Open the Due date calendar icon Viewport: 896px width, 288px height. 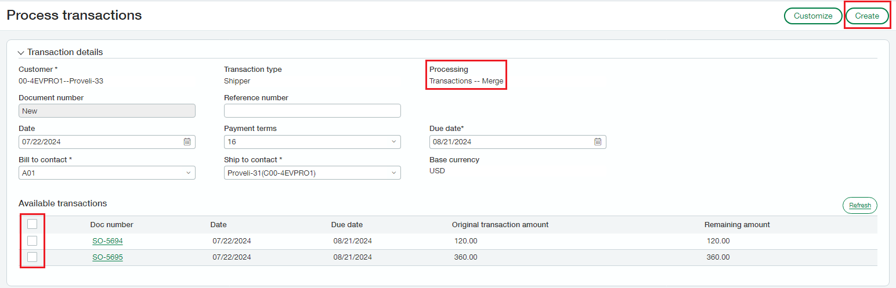click(598, 142)
